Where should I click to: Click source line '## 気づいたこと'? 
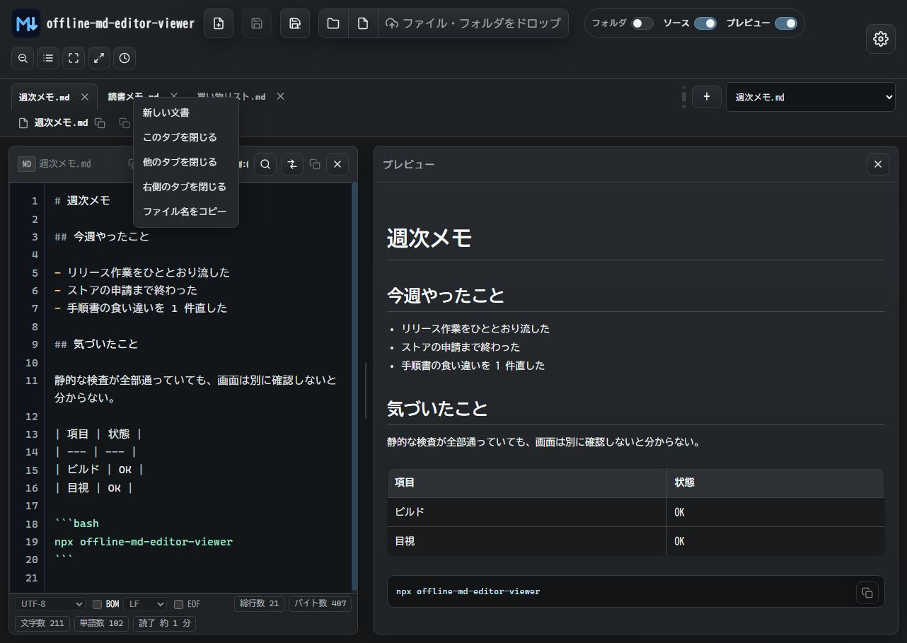pyautogui.click(x=96, y=344)
